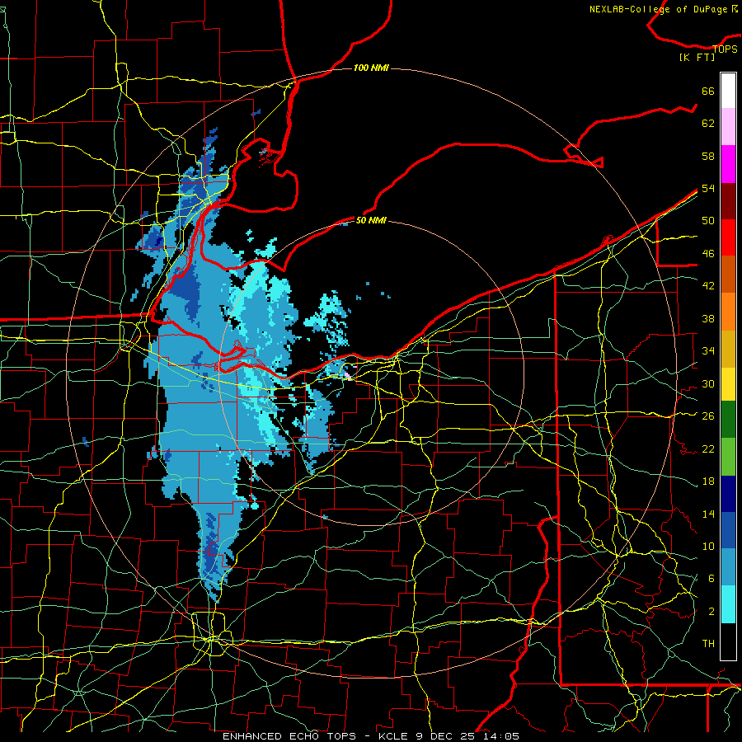Click the yellow 34 kft legend swatch

[728, 383]
